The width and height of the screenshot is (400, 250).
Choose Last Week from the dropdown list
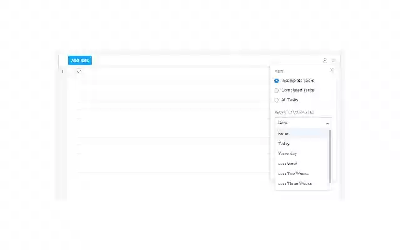coord(302,163)
